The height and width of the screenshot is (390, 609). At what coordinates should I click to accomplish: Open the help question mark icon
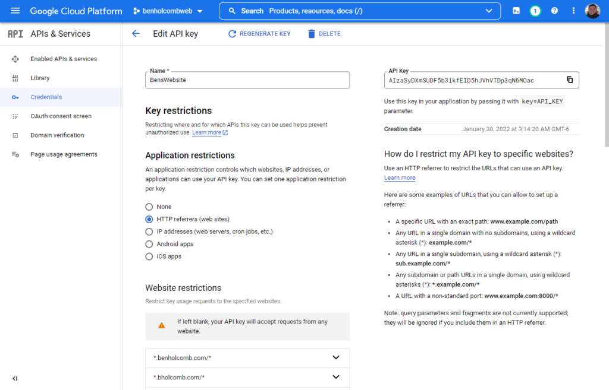(x=554, y=11)
